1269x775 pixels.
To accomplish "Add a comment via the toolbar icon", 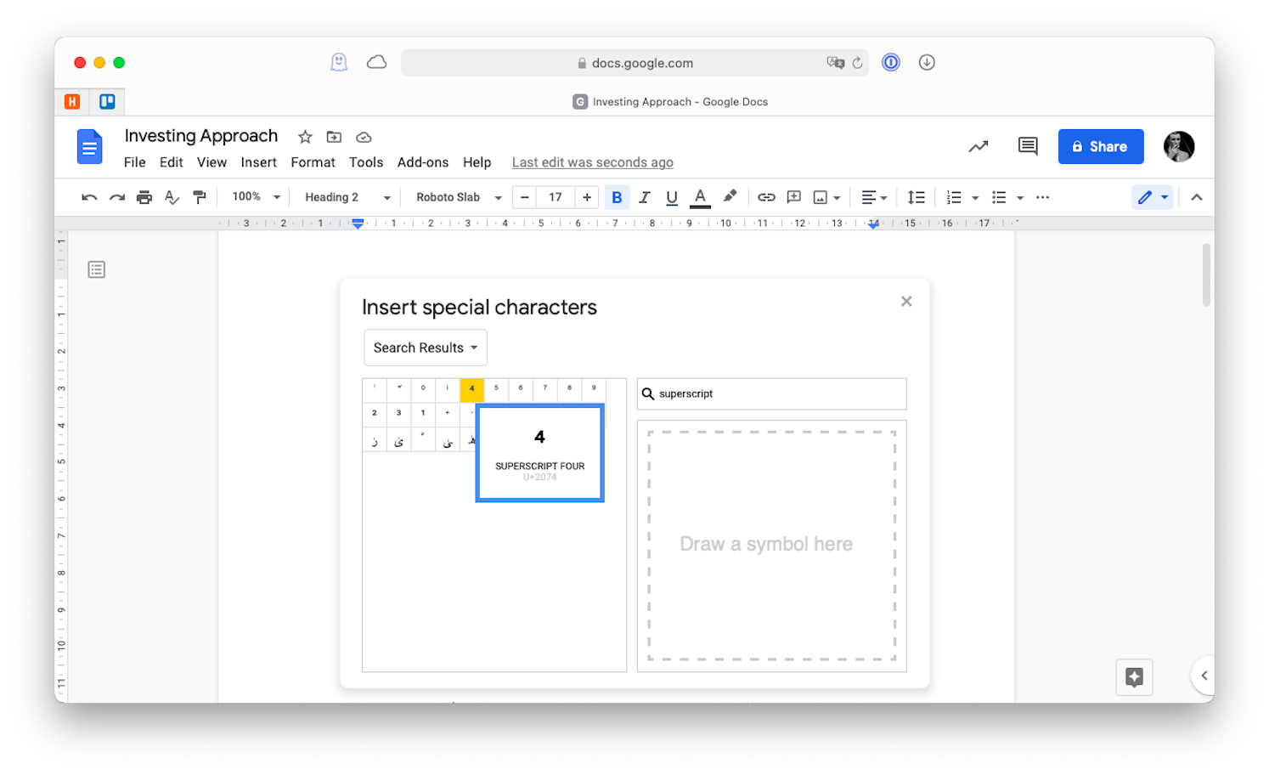I will (x=793, y=196).
